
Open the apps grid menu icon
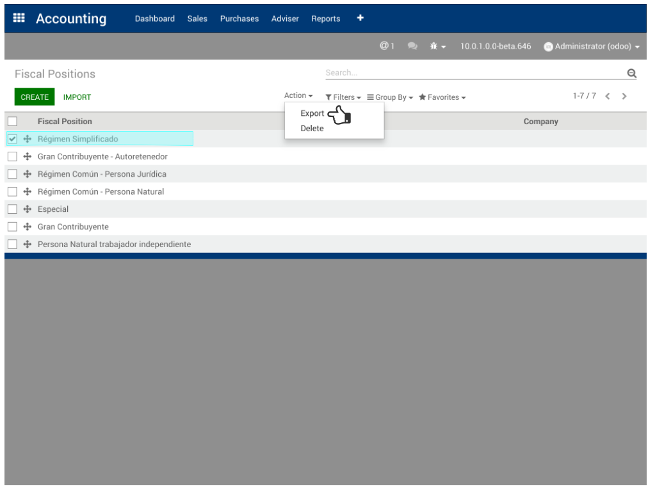[19, 19]
